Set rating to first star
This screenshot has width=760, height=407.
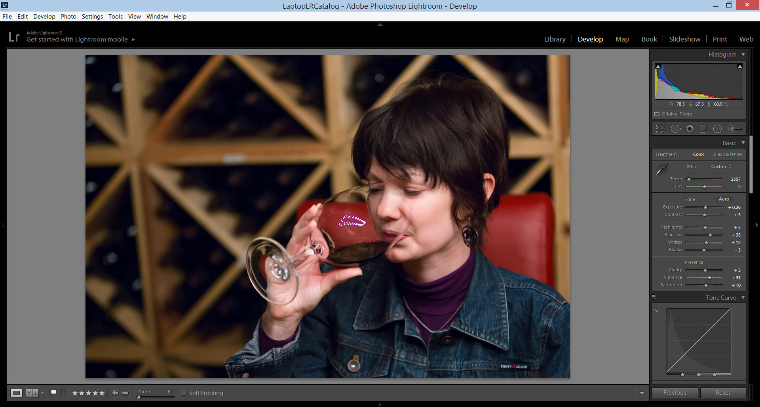click(x=75, y=393)
